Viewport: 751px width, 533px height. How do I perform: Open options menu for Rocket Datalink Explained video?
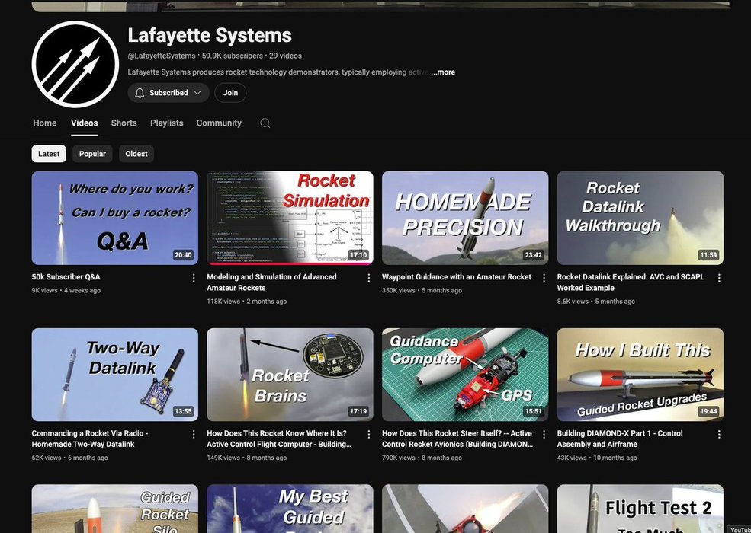coord(719,278)
